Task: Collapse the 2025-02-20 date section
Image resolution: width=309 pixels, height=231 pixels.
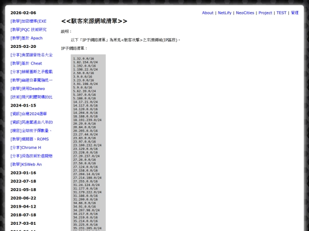Action: click(x=23, y=47)
